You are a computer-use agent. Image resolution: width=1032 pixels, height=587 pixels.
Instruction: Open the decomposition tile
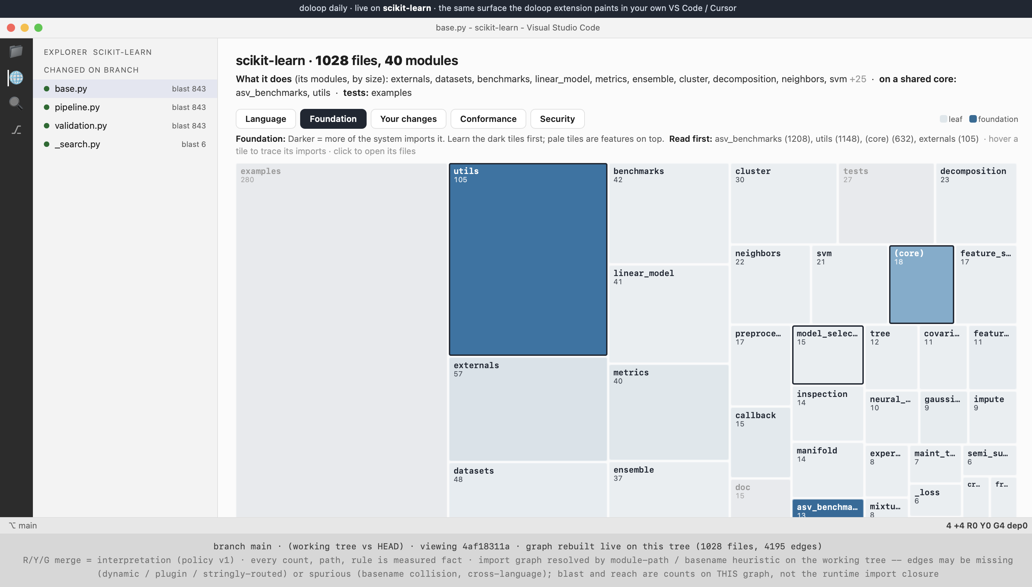click(x=976, y=203)
